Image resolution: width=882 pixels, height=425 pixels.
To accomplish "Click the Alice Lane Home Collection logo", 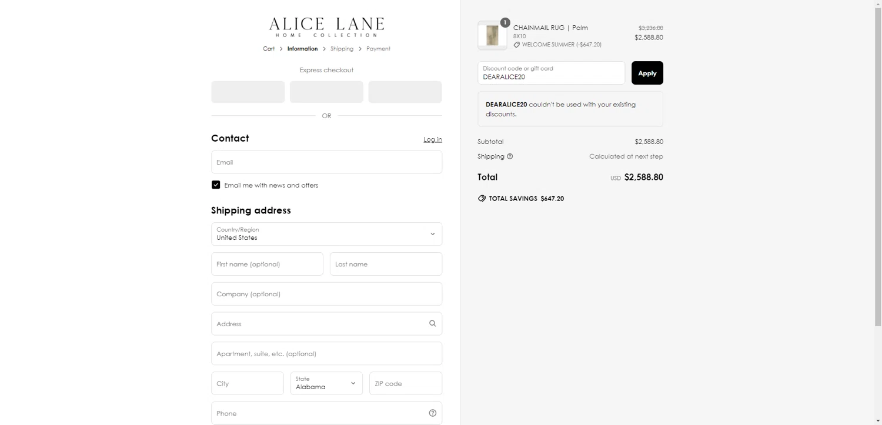I will pyautogui.click(x=326, y=27).
